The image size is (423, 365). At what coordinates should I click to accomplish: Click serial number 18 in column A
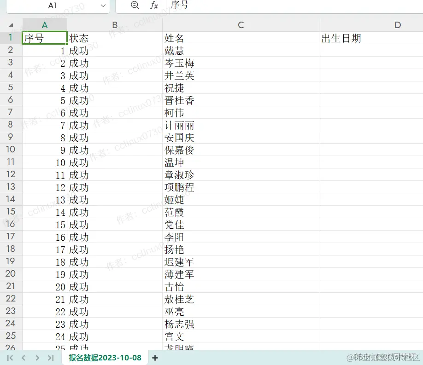click(x=45, y=261)
